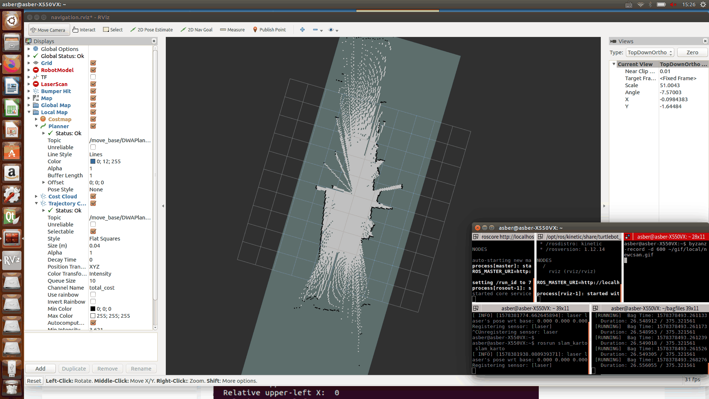Screen dimensions: 709x399
Task: Open the view Type dropdown
Action: pos(650,52)
